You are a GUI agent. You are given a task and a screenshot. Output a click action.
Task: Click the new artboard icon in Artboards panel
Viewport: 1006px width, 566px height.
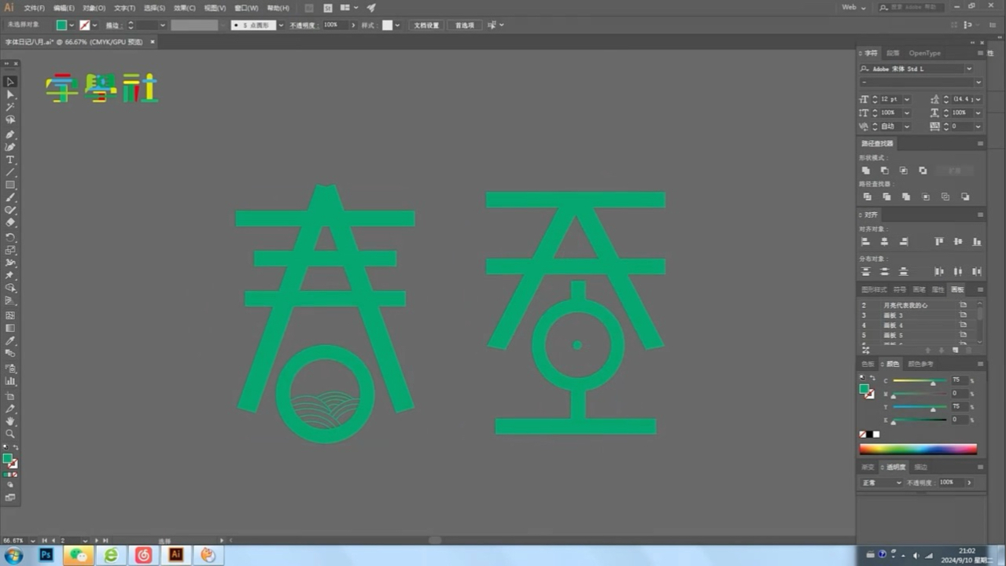956,350
